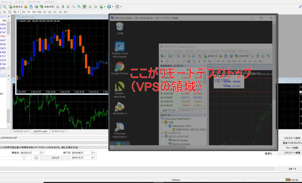Open Dukascopy MetaTrader 4 desktop shortcut
The height and width of the screenshot is (183, 302).
click(120, 130)
